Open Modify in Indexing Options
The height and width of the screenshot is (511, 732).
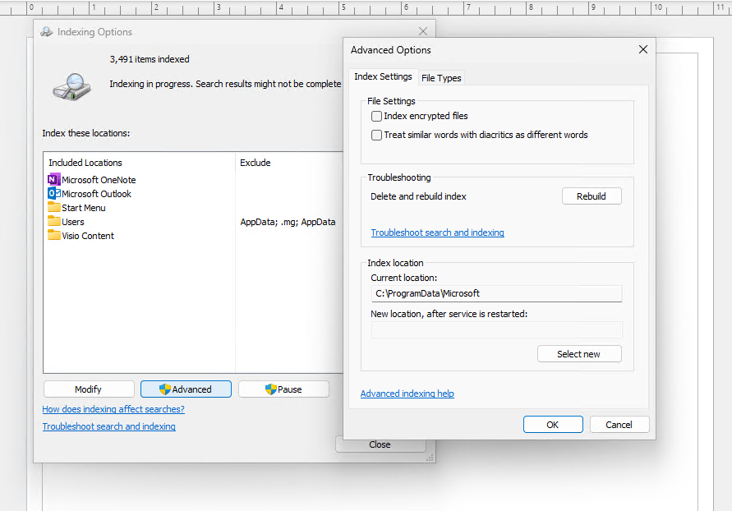point(89,389)
